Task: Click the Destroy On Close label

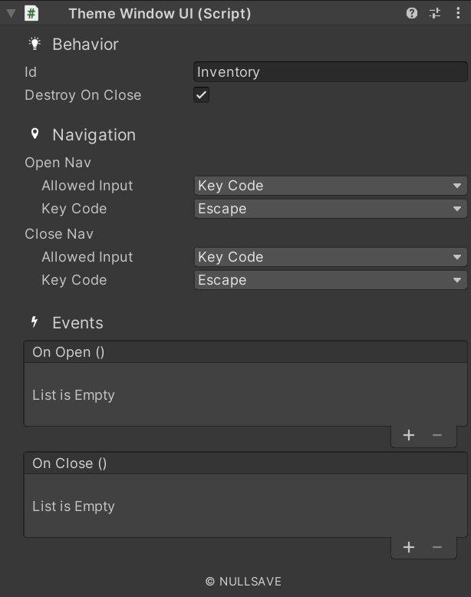Action: click(x=83, y=95)
